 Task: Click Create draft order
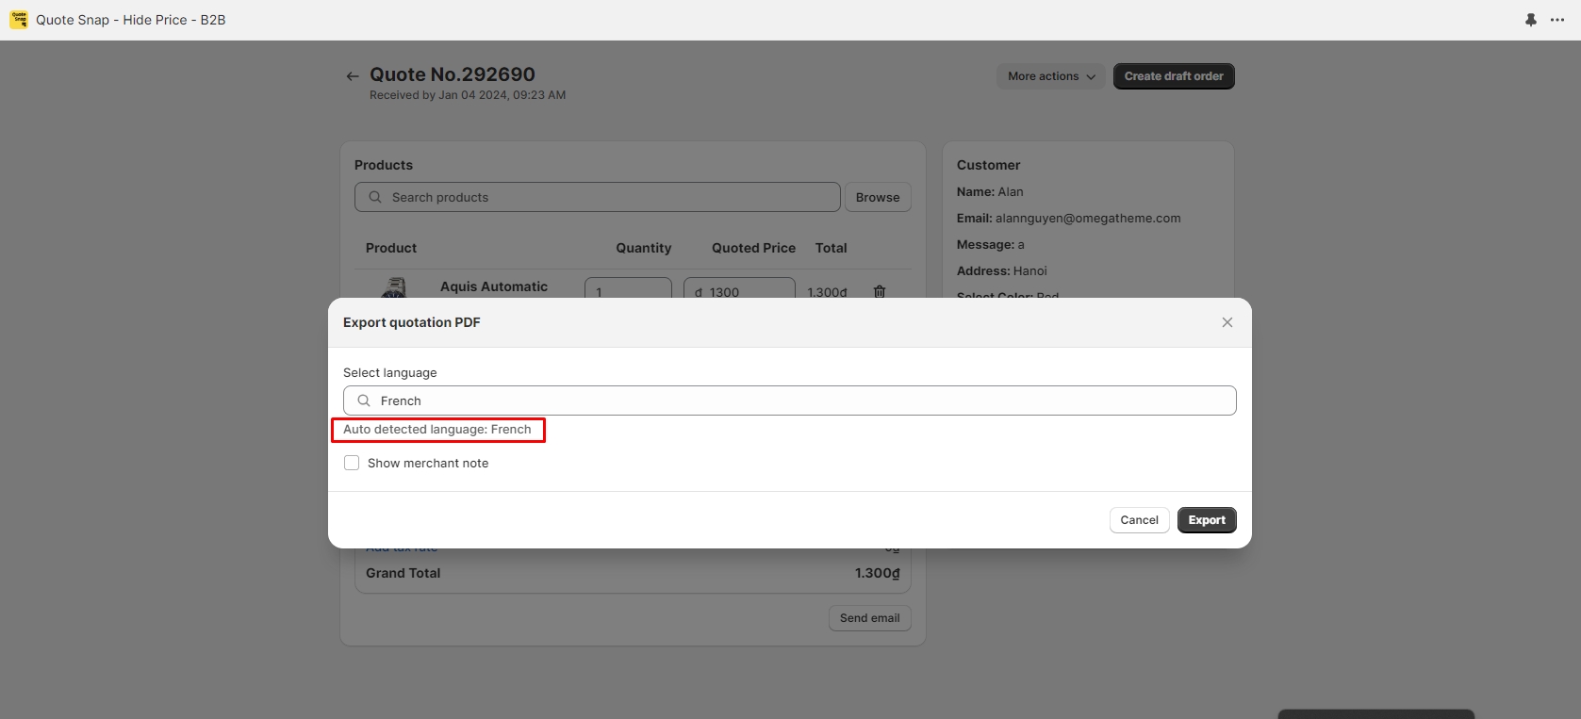click(x=1173, y=76)
